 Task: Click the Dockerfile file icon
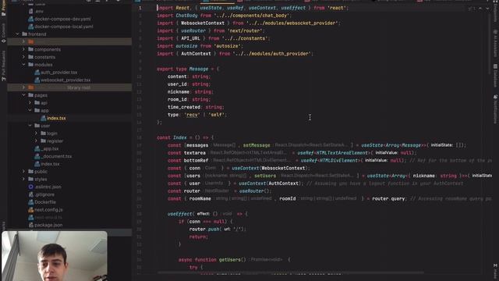click(x=31, y=202)
